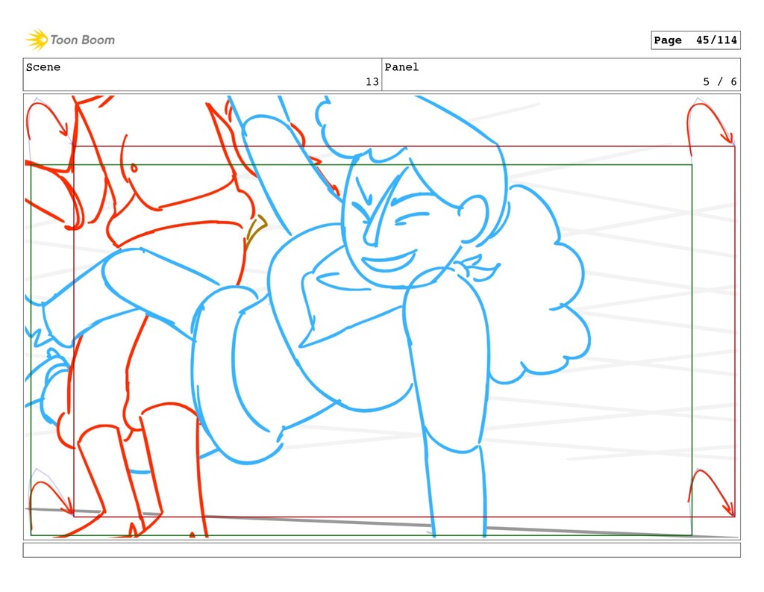
Task: Click the Panel label text
Action: pyautogui.click(x=401, y=67)
